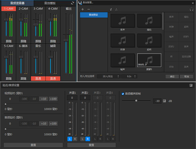This screenshot has width=196, height=149.
Task: Click the headphones monitor icon
Action: point(191,9)
